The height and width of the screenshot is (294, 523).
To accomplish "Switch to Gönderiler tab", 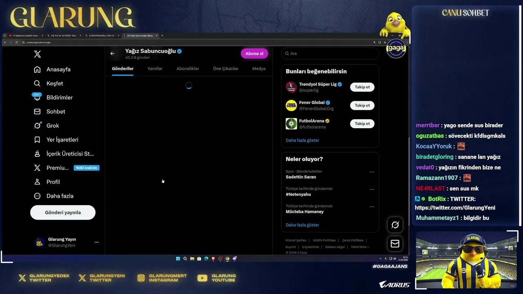I will click(x=123, y=69).
